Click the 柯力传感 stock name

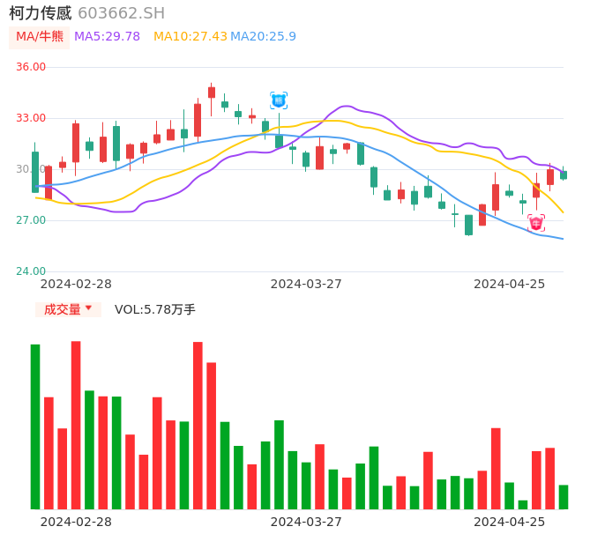41,13
